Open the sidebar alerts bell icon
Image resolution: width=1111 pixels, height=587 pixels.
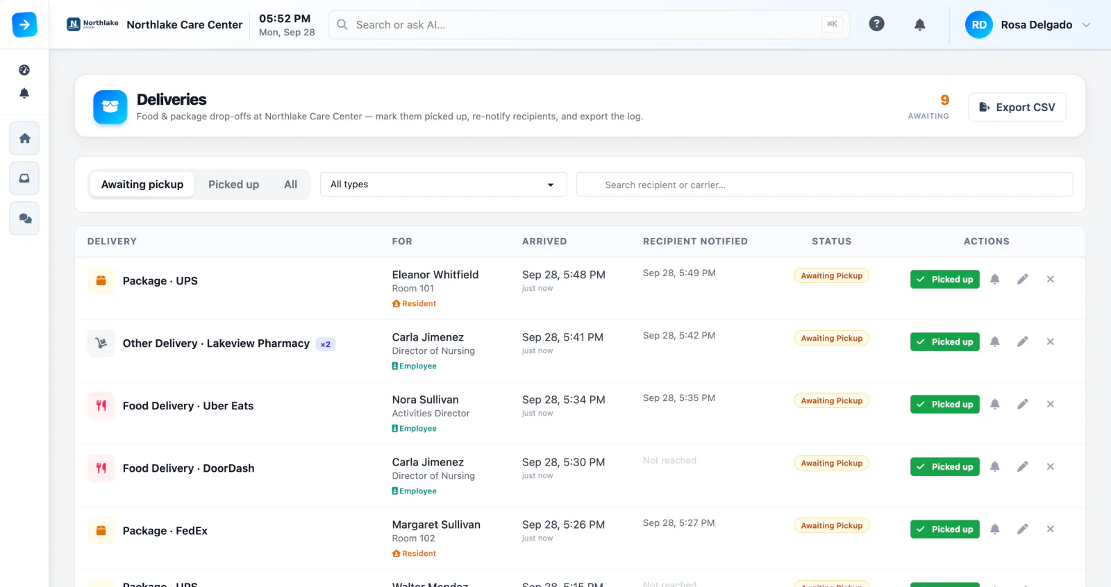point(24,93)
